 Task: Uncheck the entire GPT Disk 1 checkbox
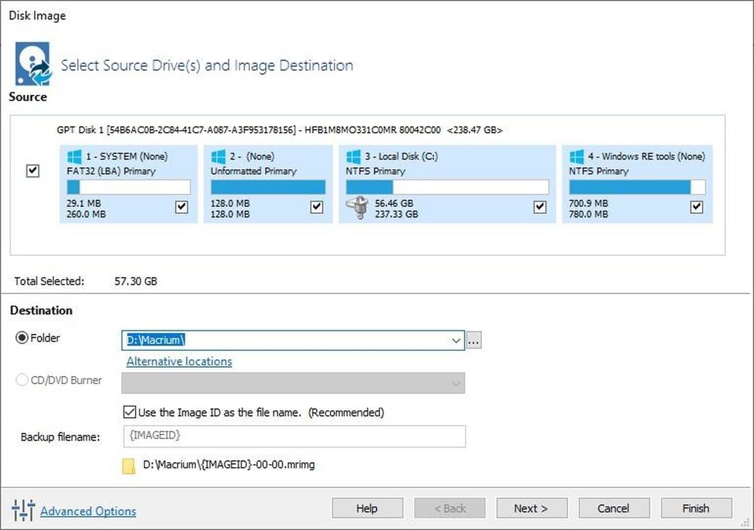click(x=33, y=171)
